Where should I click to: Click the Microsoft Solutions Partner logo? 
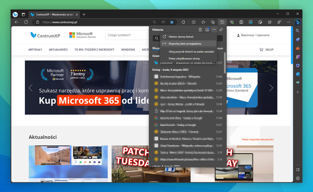83,35
